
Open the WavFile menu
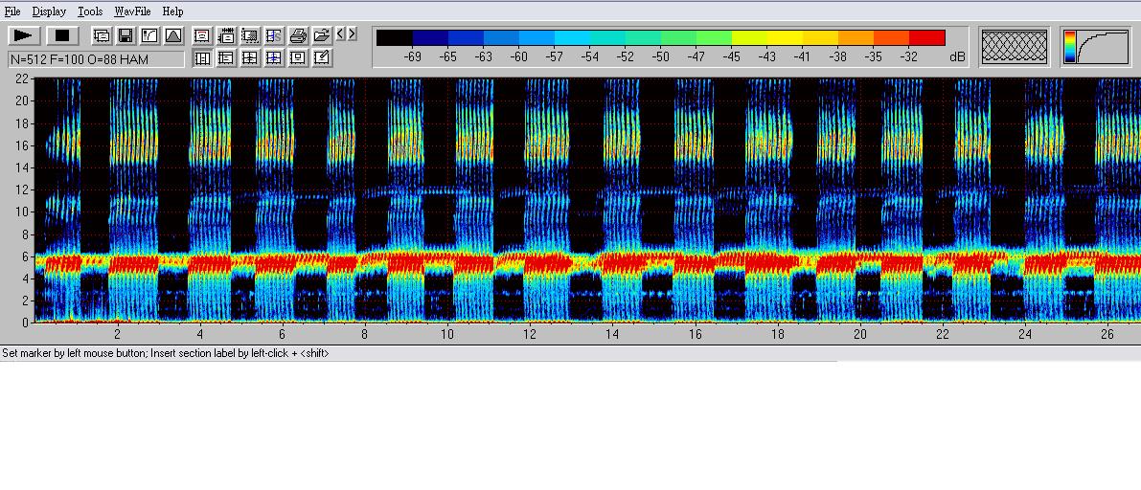[131, 11]
